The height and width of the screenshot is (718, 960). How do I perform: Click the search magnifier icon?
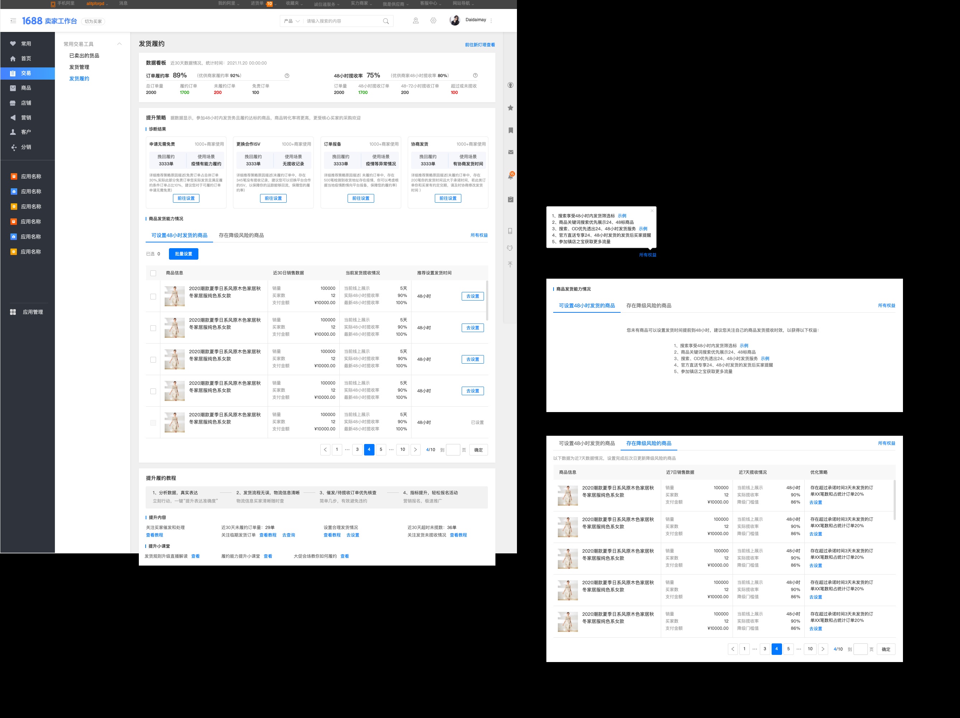pos(386,21)
